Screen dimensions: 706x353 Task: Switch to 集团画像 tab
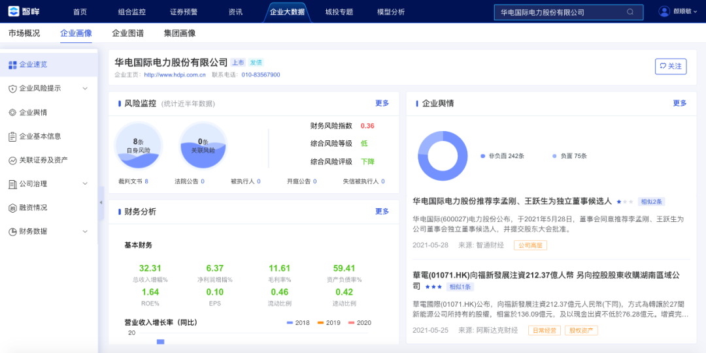coord(180,33)
